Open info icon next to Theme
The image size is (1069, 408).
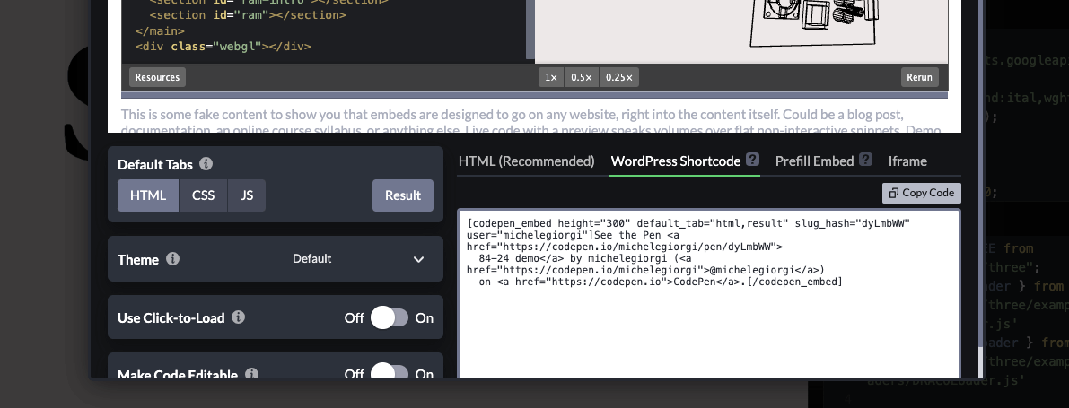coord(173,259)
